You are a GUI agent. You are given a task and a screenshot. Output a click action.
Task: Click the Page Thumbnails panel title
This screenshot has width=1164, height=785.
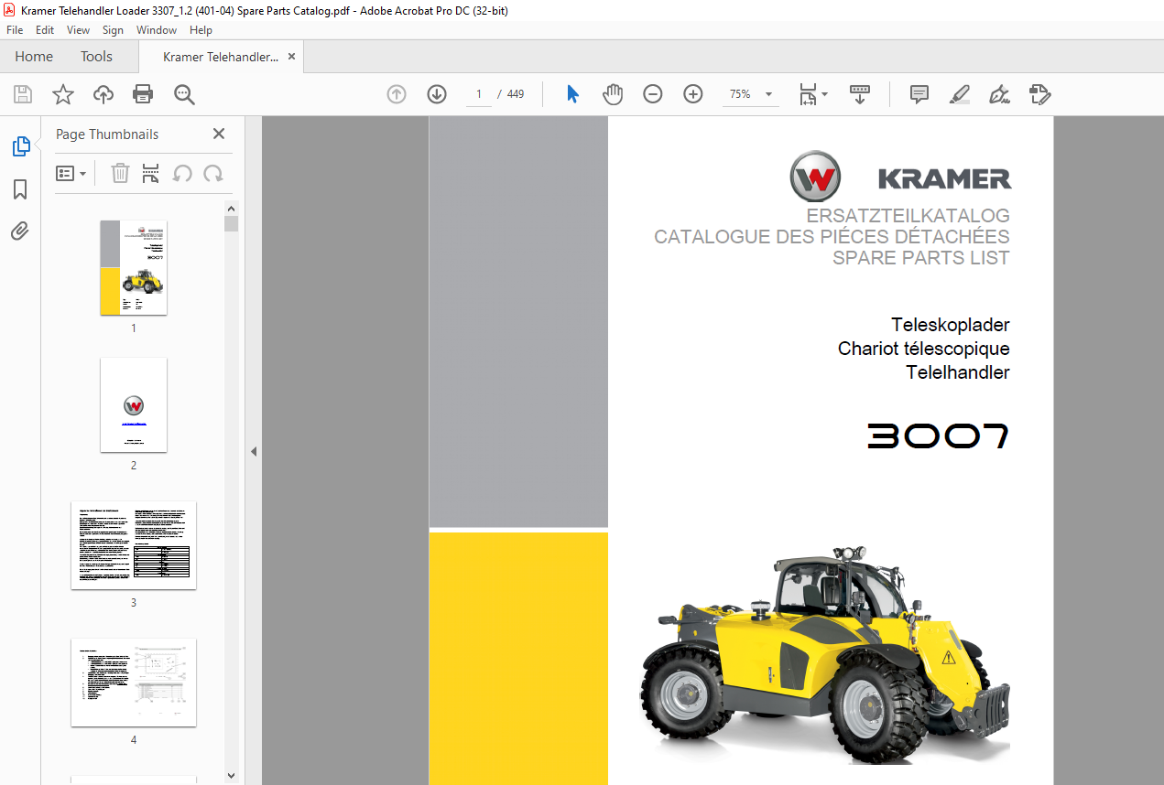click(x=107, y=134)
